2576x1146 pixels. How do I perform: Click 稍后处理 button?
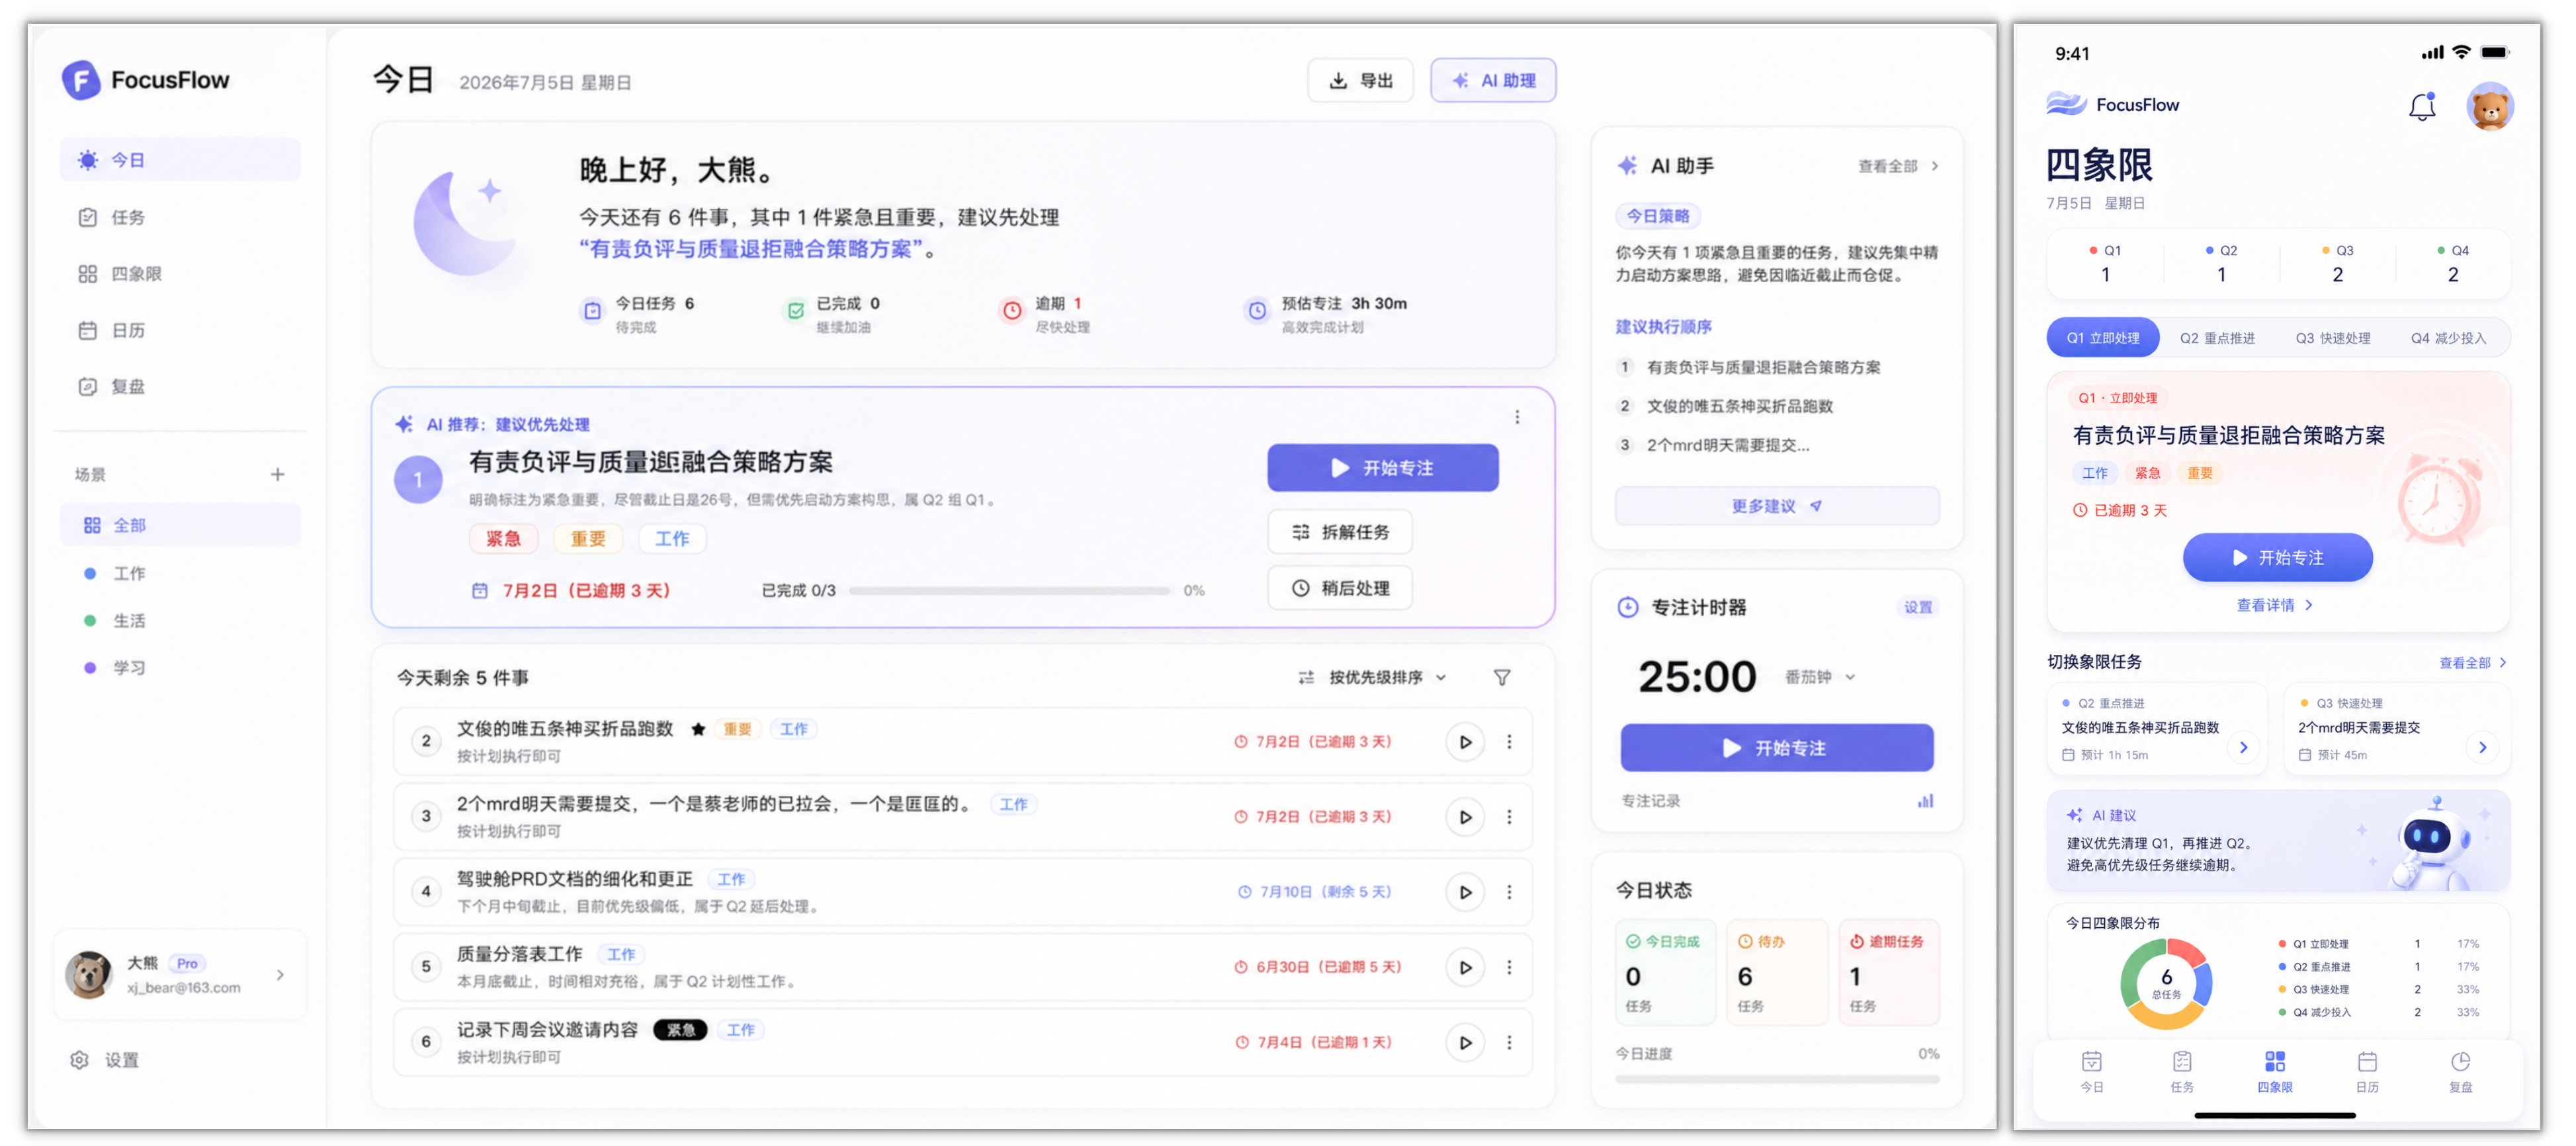1340,588
